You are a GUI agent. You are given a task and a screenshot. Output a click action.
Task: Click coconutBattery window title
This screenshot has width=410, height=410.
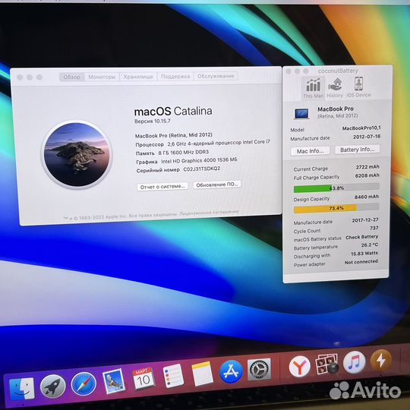pos(338,71)
